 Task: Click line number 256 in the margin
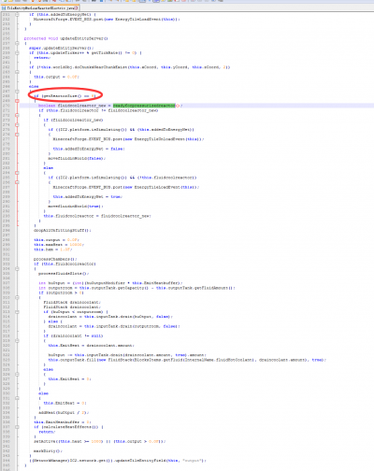pos(6,38)
